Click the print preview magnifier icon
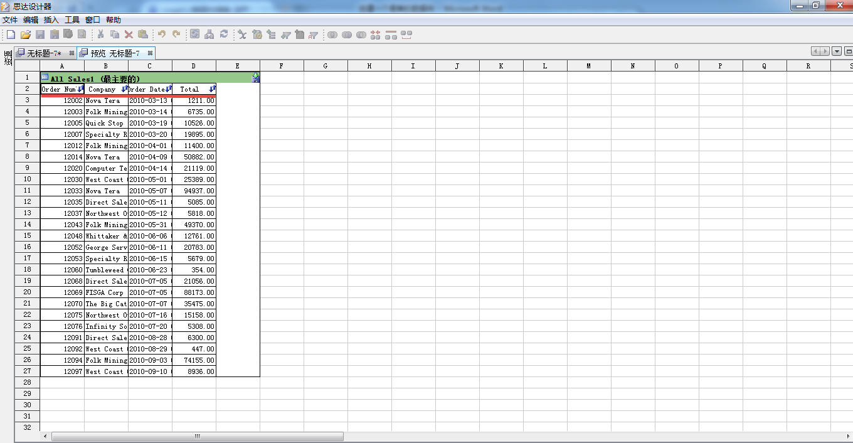The height and width of the screenshot is (443, 853). click(82, 35)
